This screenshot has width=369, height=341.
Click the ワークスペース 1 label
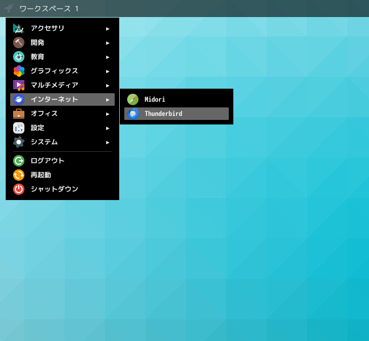(49, 9)
